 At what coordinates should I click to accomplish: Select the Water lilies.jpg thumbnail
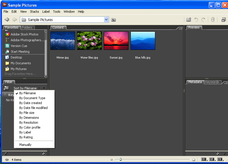(89, 41)
